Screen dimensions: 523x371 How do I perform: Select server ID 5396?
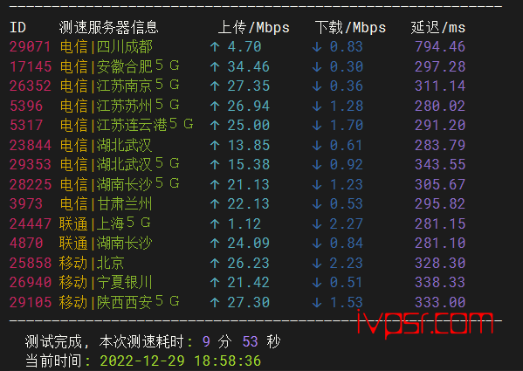coord(26,106)
